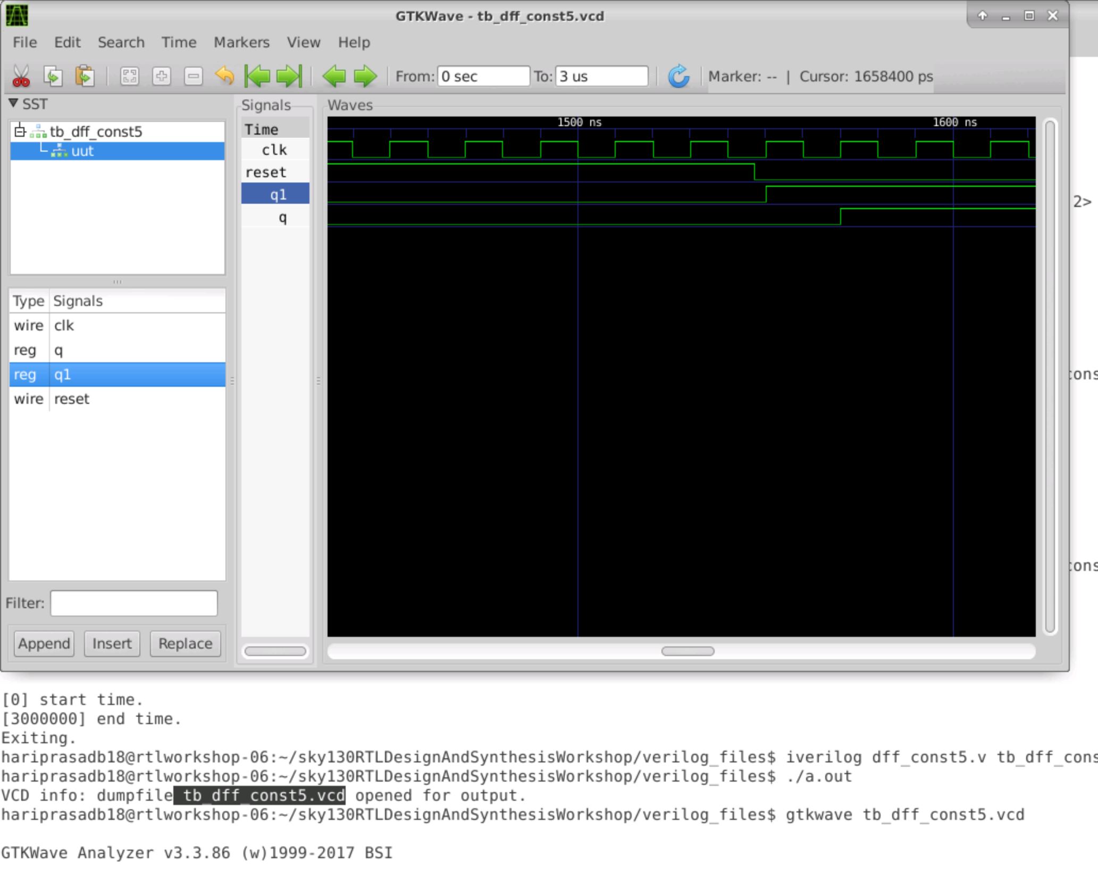Image resolution: width=1098 pixels, height=880 pixels.
Task: Reload the waveform file
Action: (679, 76)
